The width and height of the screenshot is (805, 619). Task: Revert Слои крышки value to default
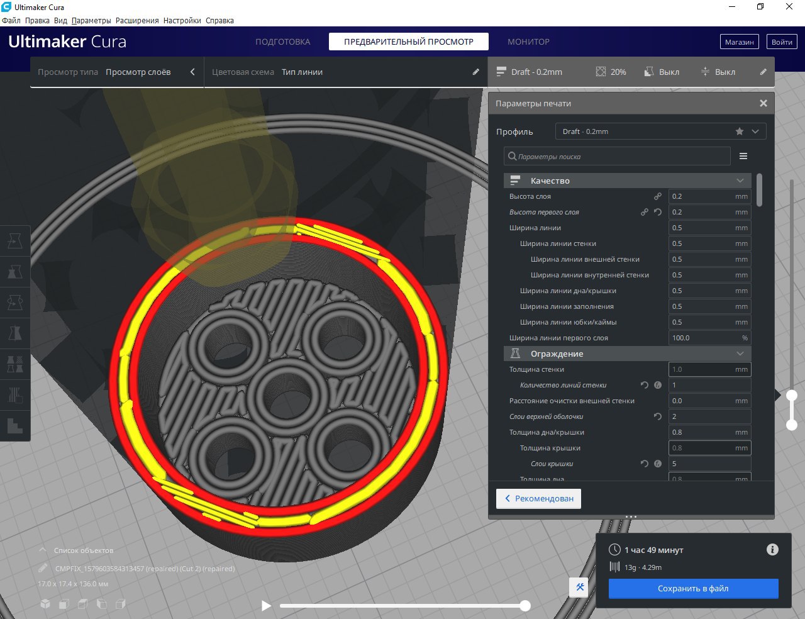click(x=645, y=464)
